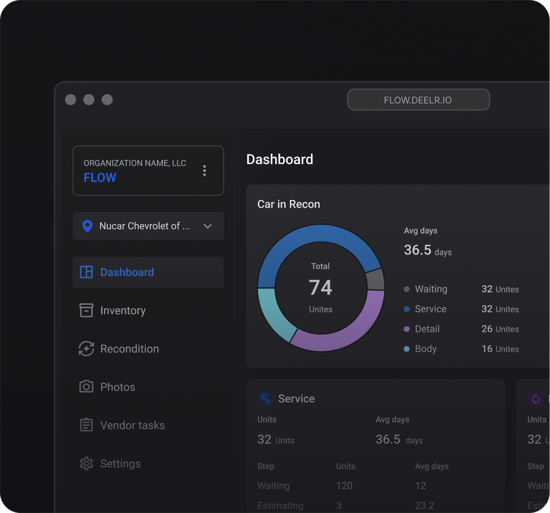Open the Inventory menu item
The height and width of the screenshot is (513, 550).
[x=123, y=310]
